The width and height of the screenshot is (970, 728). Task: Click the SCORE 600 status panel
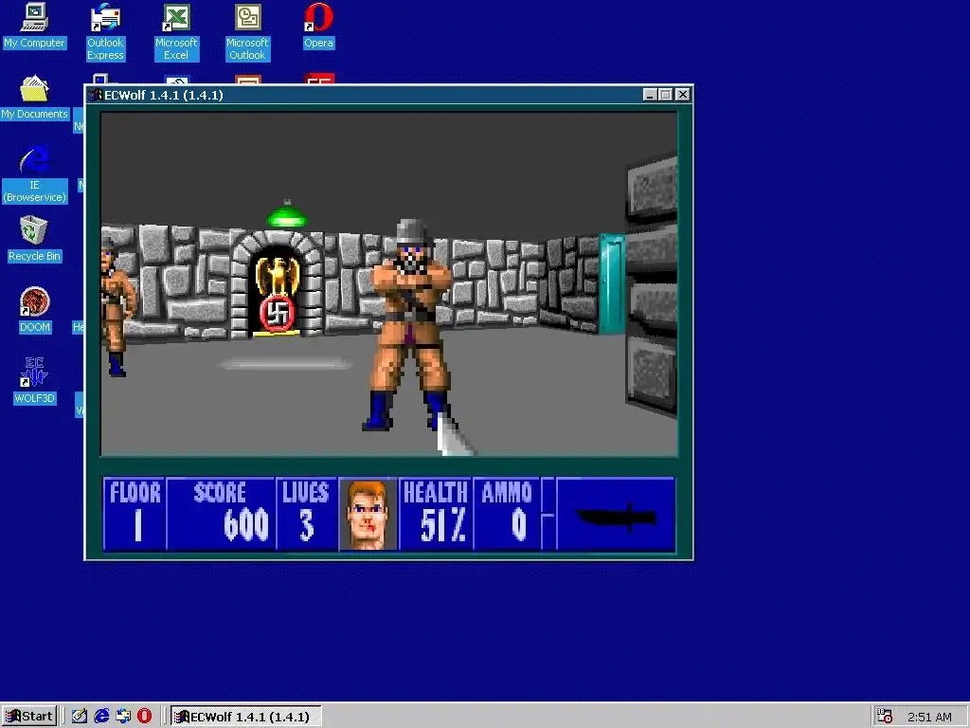coord(221,513)
